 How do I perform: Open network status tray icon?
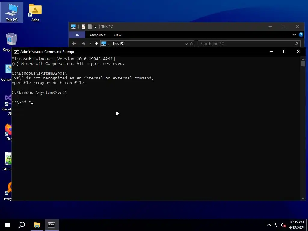pyautogui.click(x=276, y=225)
